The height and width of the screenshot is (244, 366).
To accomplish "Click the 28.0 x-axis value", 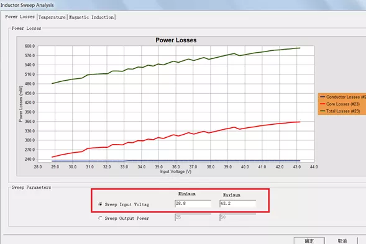I will [38, 167].
